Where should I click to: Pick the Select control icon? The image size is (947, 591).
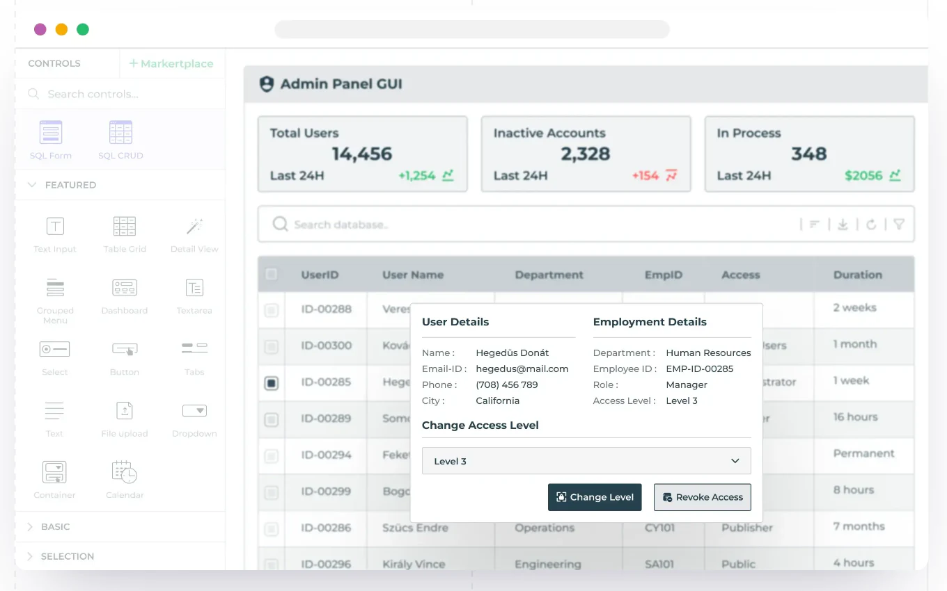(x=55, y=349)
